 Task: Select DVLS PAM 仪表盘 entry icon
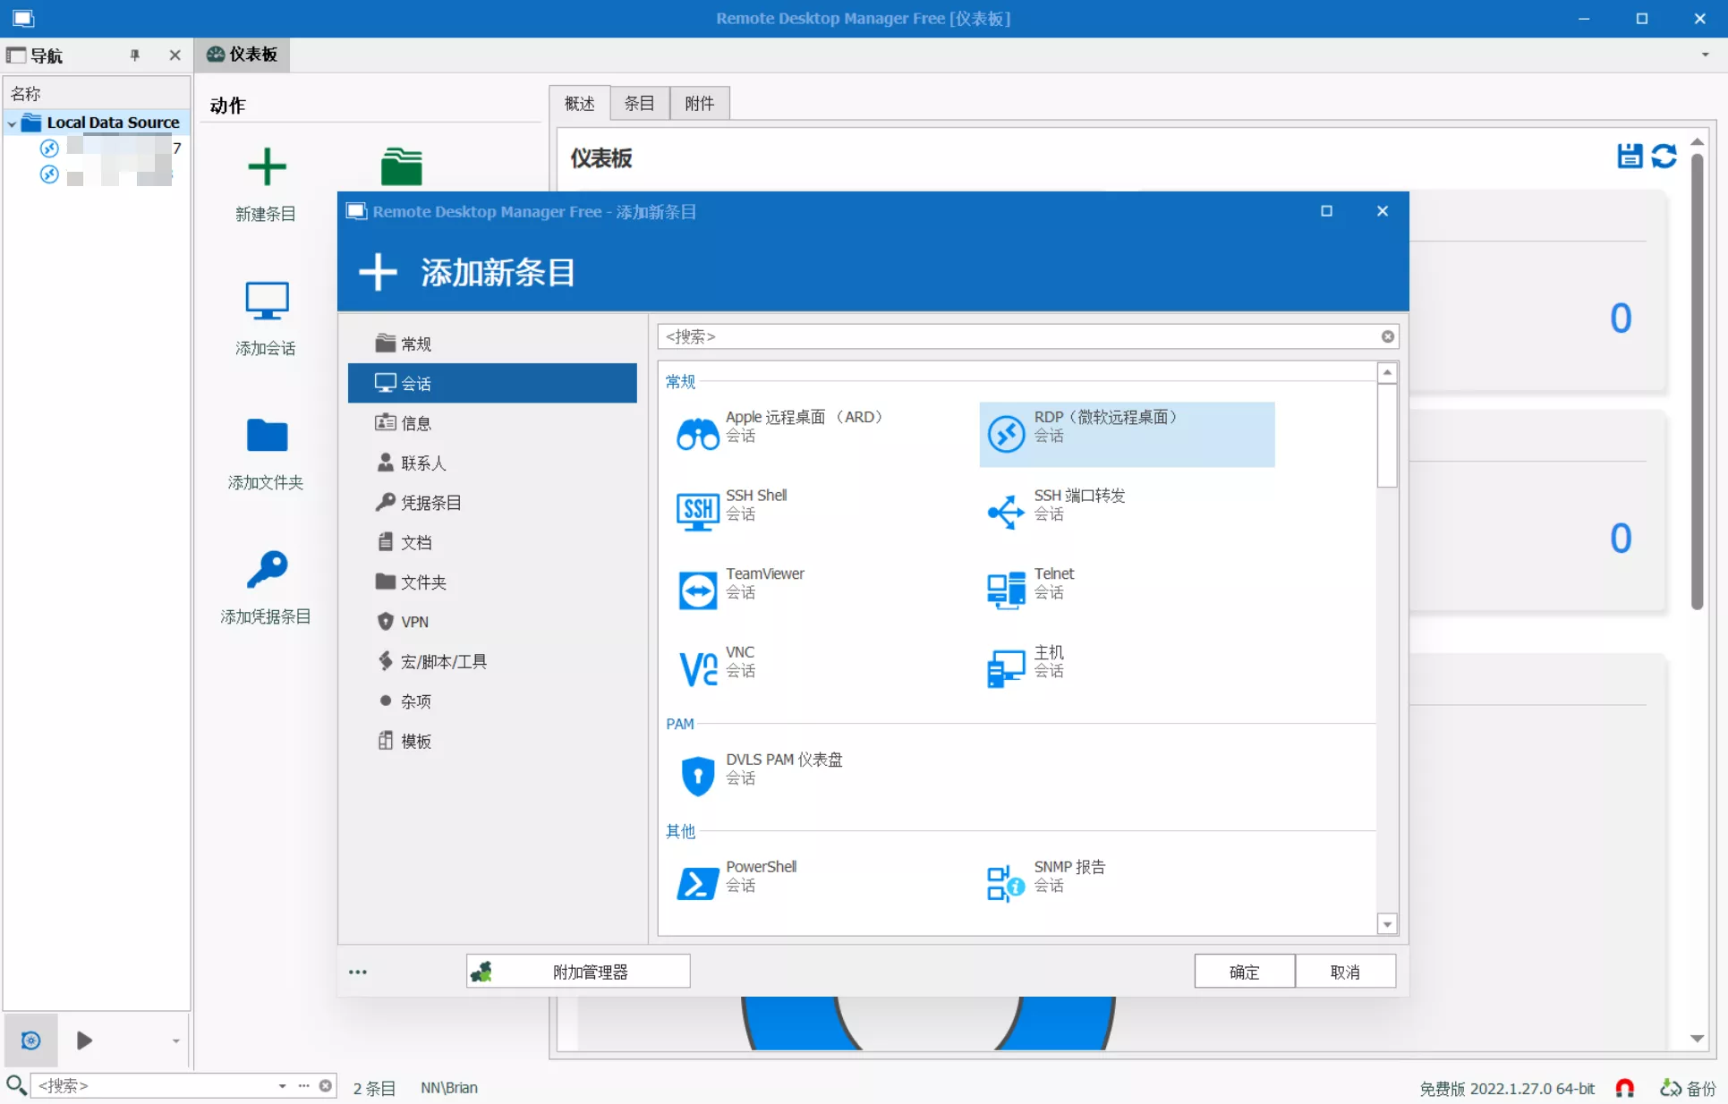697,776
